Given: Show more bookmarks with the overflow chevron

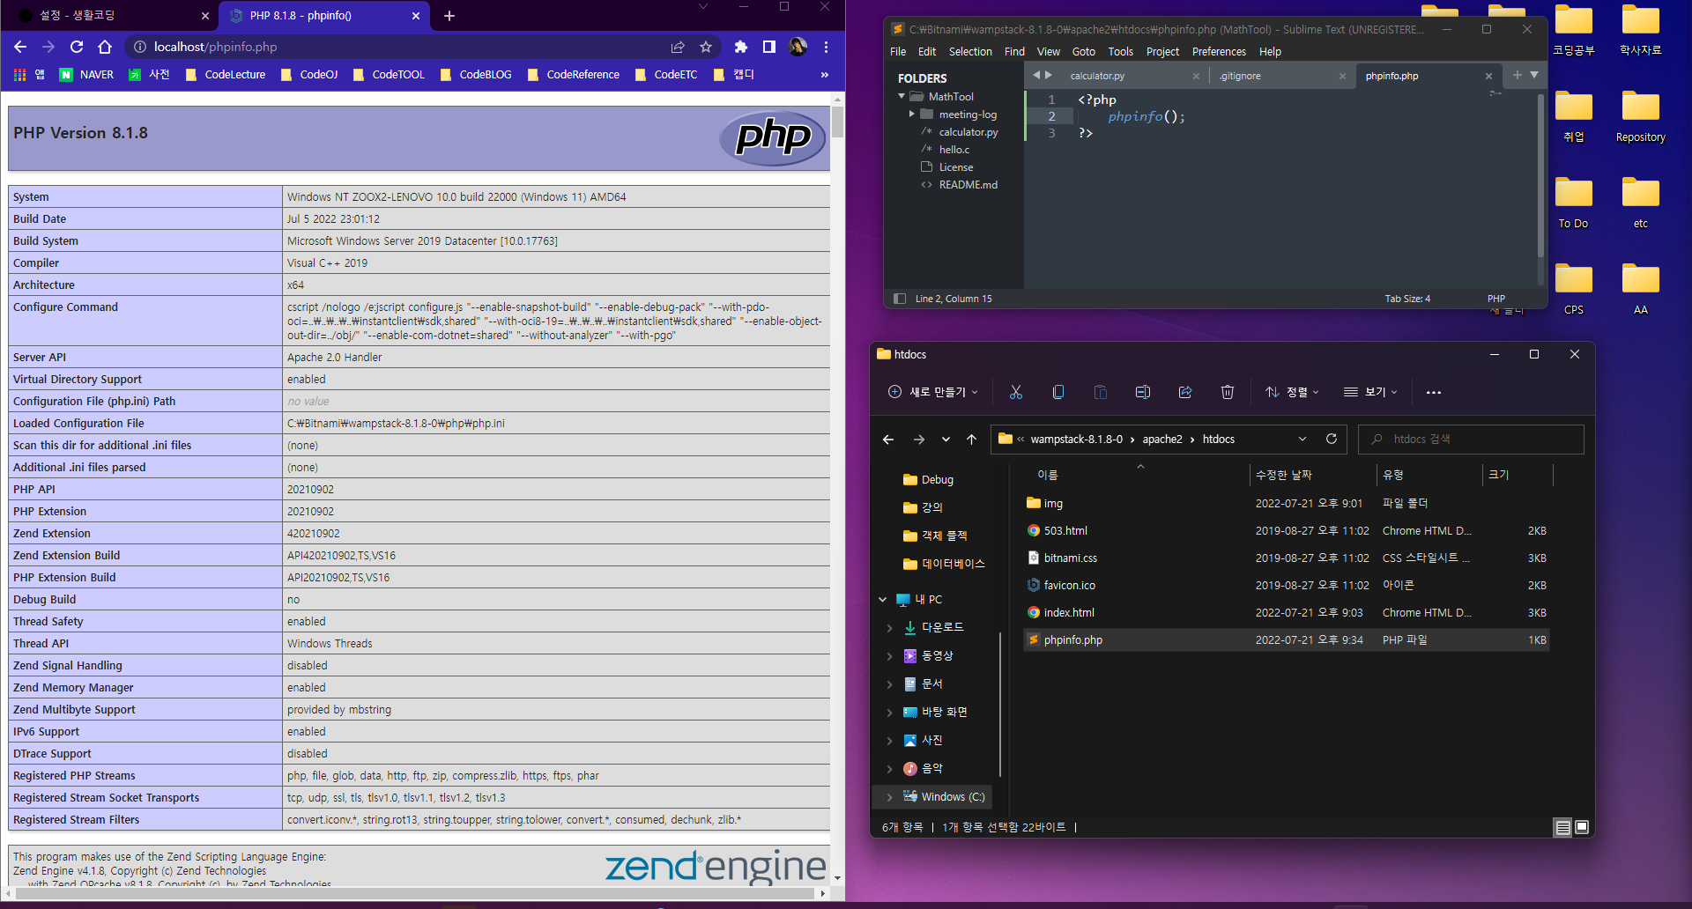Looking at the screenshot, I should pos(825,75).
